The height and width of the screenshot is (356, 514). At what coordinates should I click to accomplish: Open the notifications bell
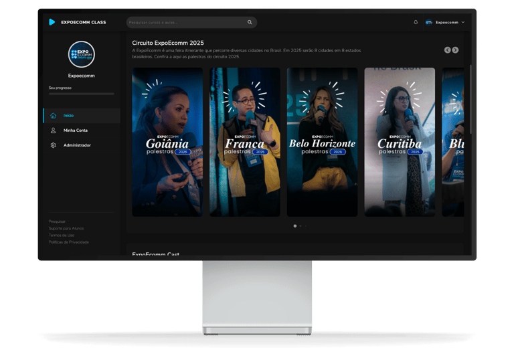tap(416, 22)
